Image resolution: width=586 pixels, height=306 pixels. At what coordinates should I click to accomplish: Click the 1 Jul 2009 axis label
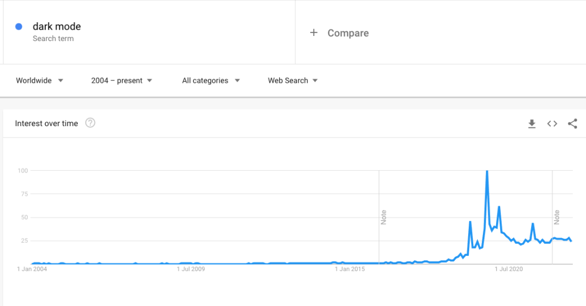tap(191, 268)
